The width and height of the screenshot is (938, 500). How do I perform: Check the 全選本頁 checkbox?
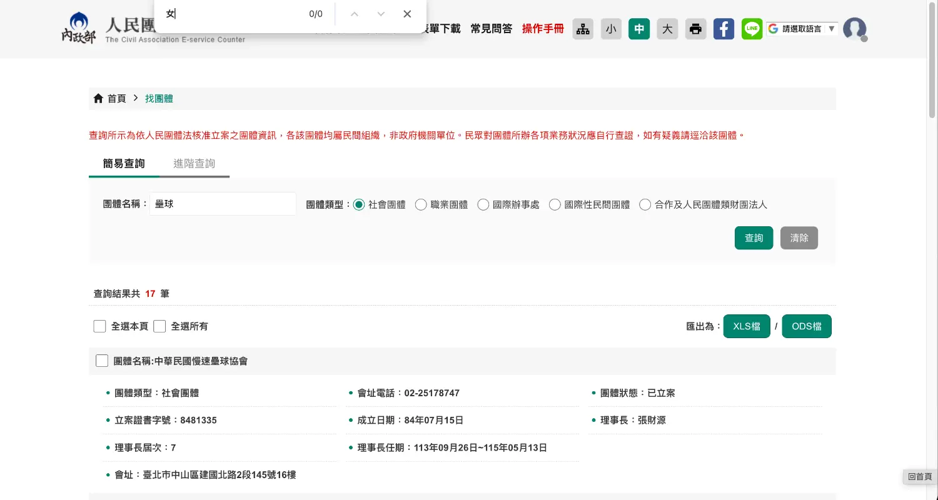pyautogui.click(x=99, y=326)
